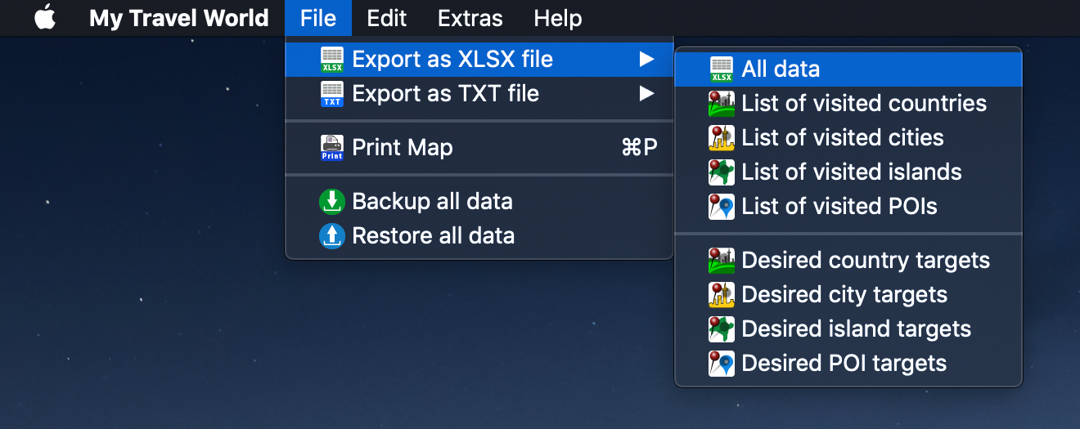
Task: Export All data as XLSX
Action: point(848,69)
